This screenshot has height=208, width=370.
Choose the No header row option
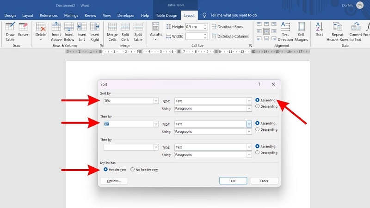point(133,170)
